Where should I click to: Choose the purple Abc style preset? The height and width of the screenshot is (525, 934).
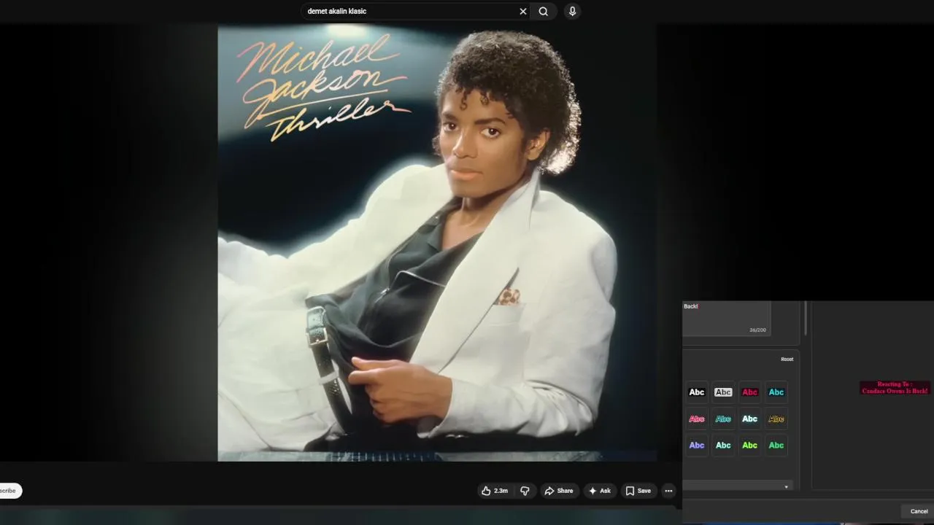(697, 445)
